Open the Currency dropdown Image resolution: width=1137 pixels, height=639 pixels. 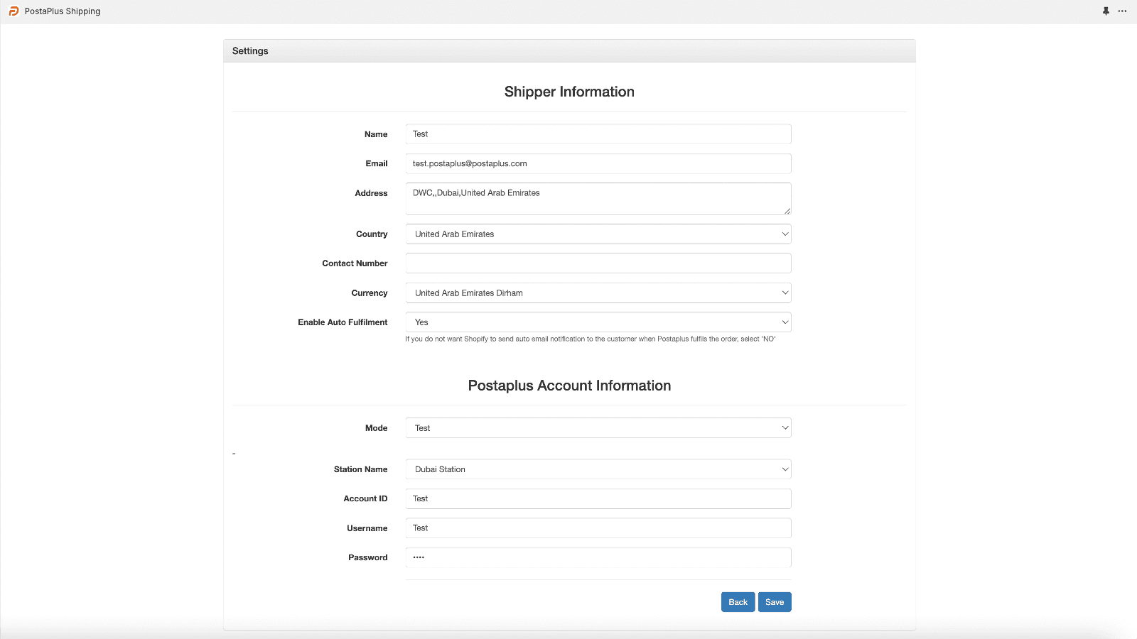click(x=598, y=293)
